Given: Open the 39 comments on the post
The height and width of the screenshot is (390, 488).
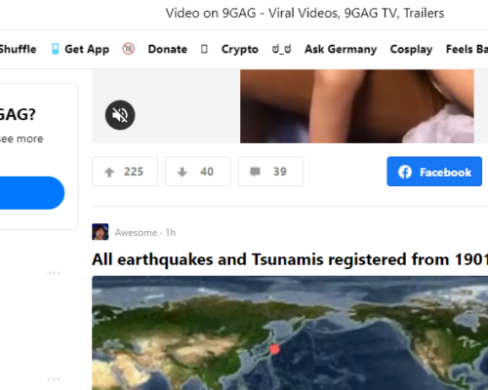Looking at the screenshot, I should click(270, 172).
